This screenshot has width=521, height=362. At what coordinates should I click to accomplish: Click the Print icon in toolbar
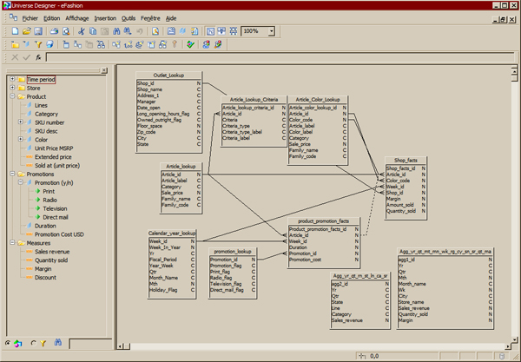pos(54,31)
